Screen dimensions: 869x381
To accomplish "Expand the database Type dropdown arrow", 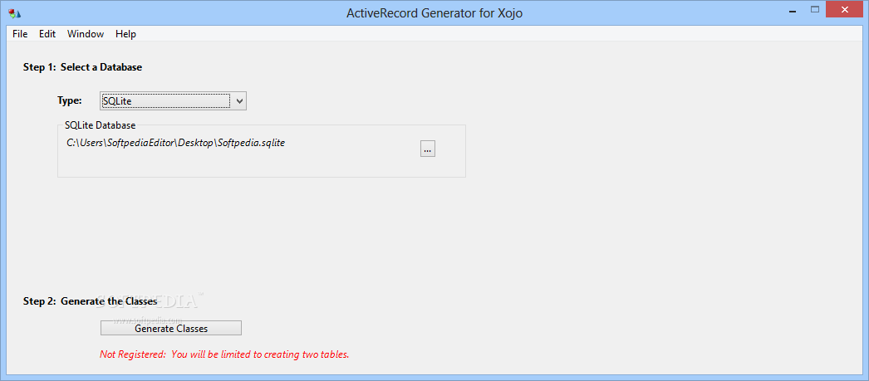I will [x=239, y=101].
